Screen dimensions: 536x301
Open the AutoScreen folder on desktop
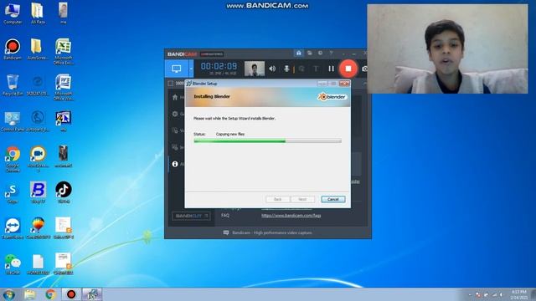tap(37, 49)
